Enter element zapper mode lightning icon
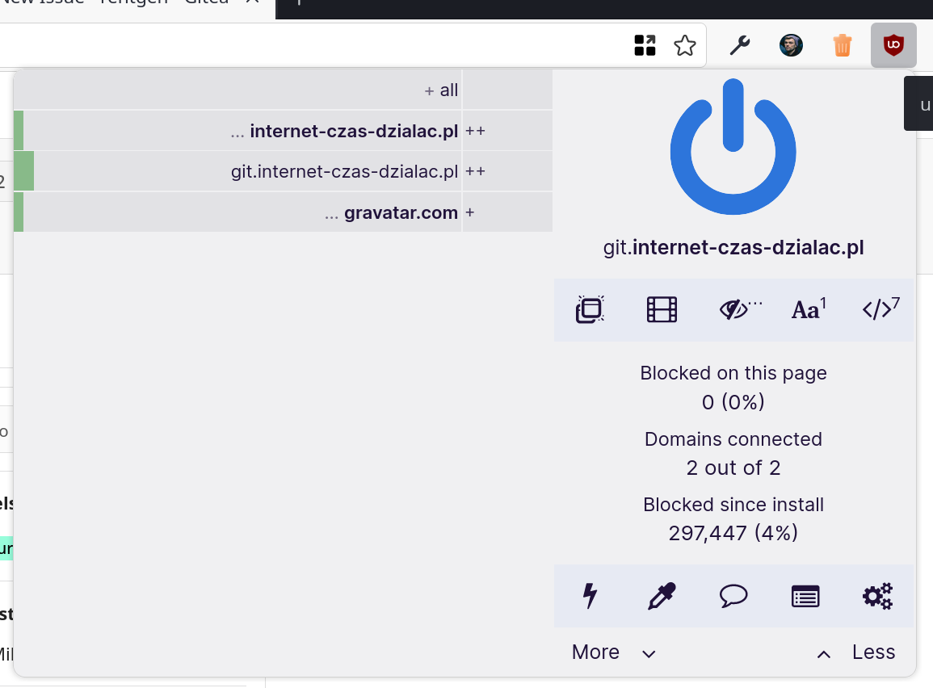Image resolution: width=933 pixels, height=688 pixels. pos(590,597)
